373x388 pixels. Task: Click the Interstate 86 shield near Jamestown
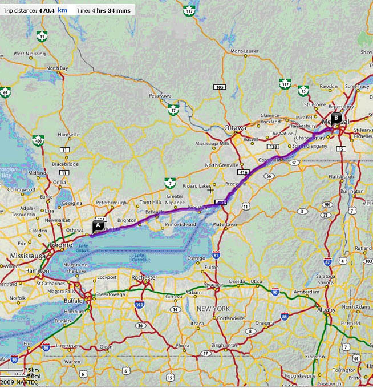coord(46,346)
